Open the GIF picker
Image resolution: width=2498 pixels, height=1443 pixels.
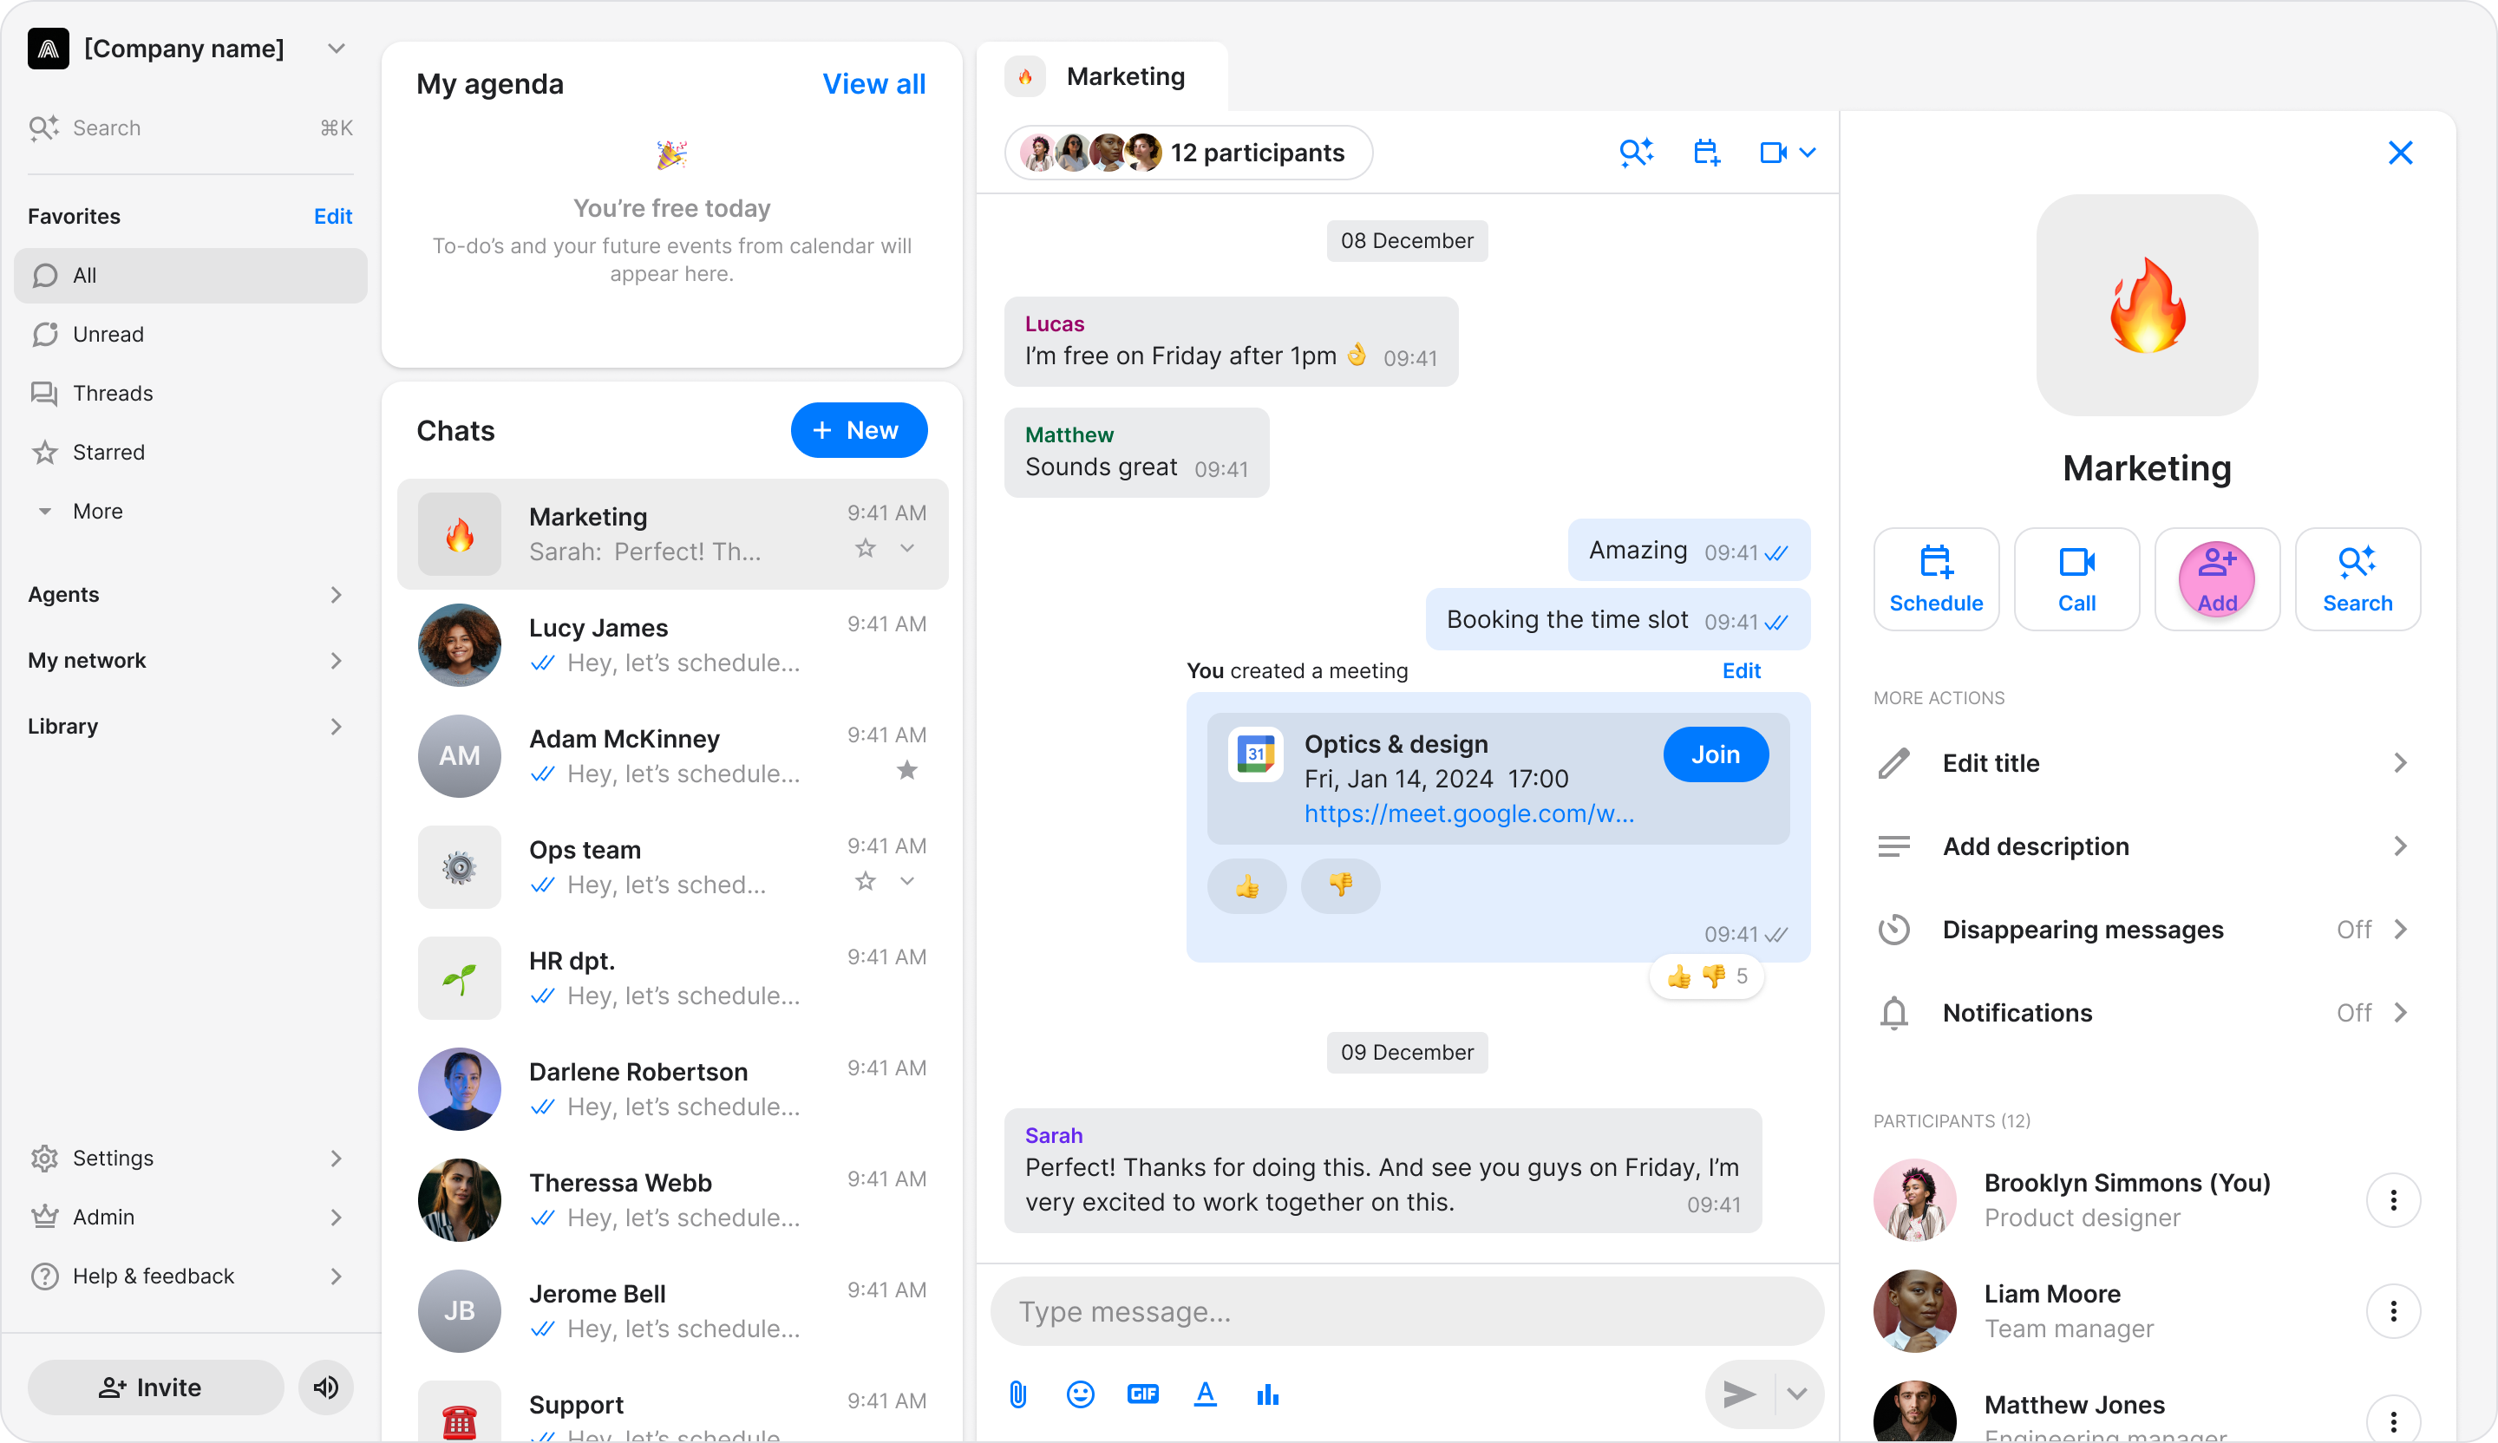(1143, 1394)
